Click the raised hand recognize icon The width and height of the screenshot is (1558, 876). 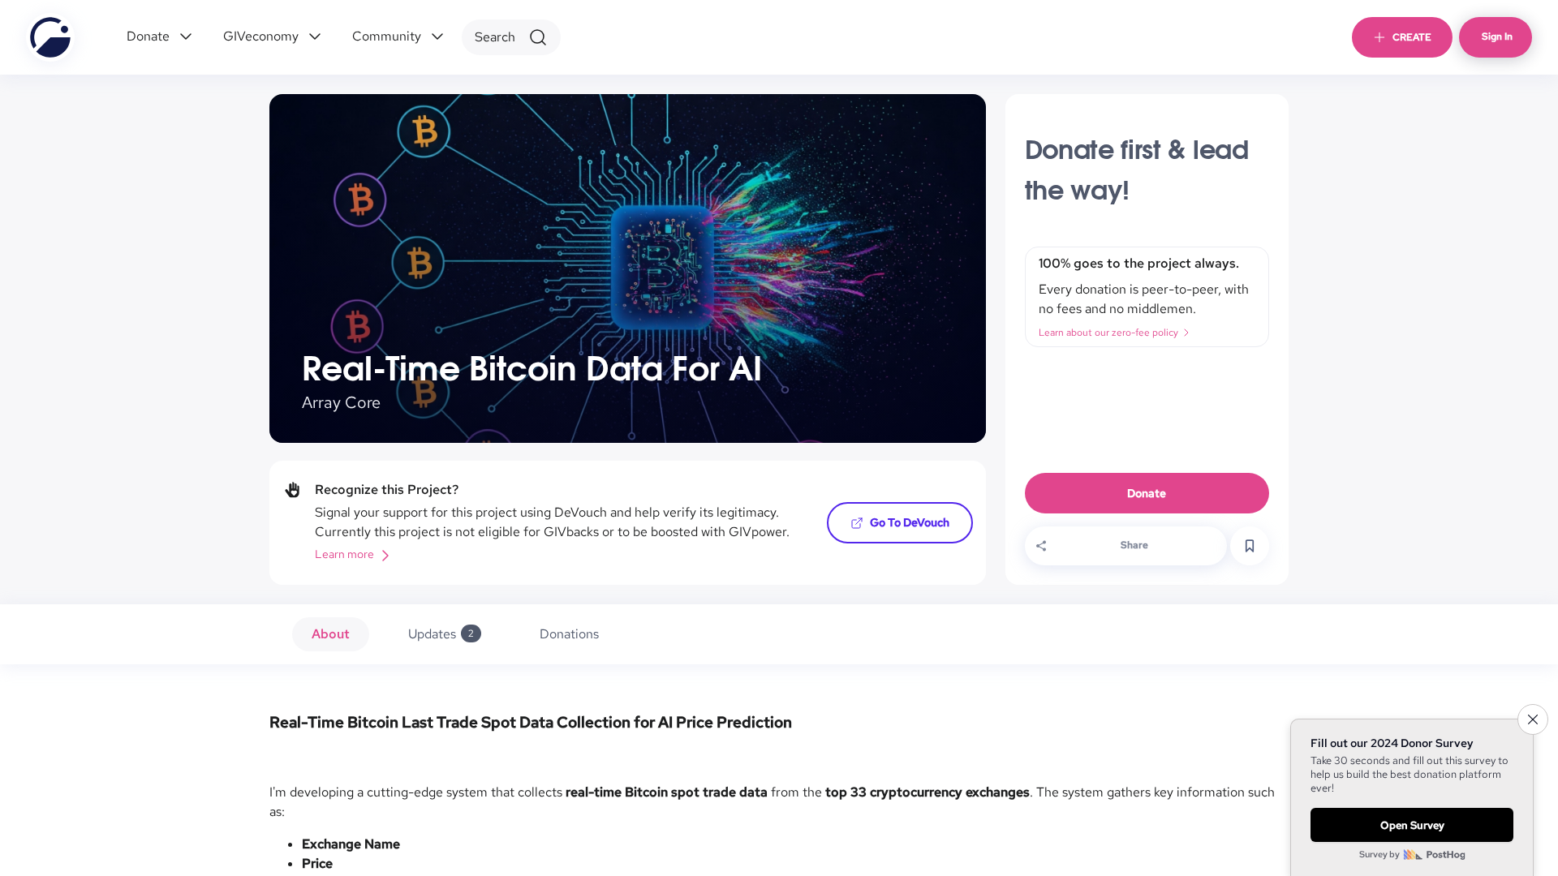(x=293, y=490)
